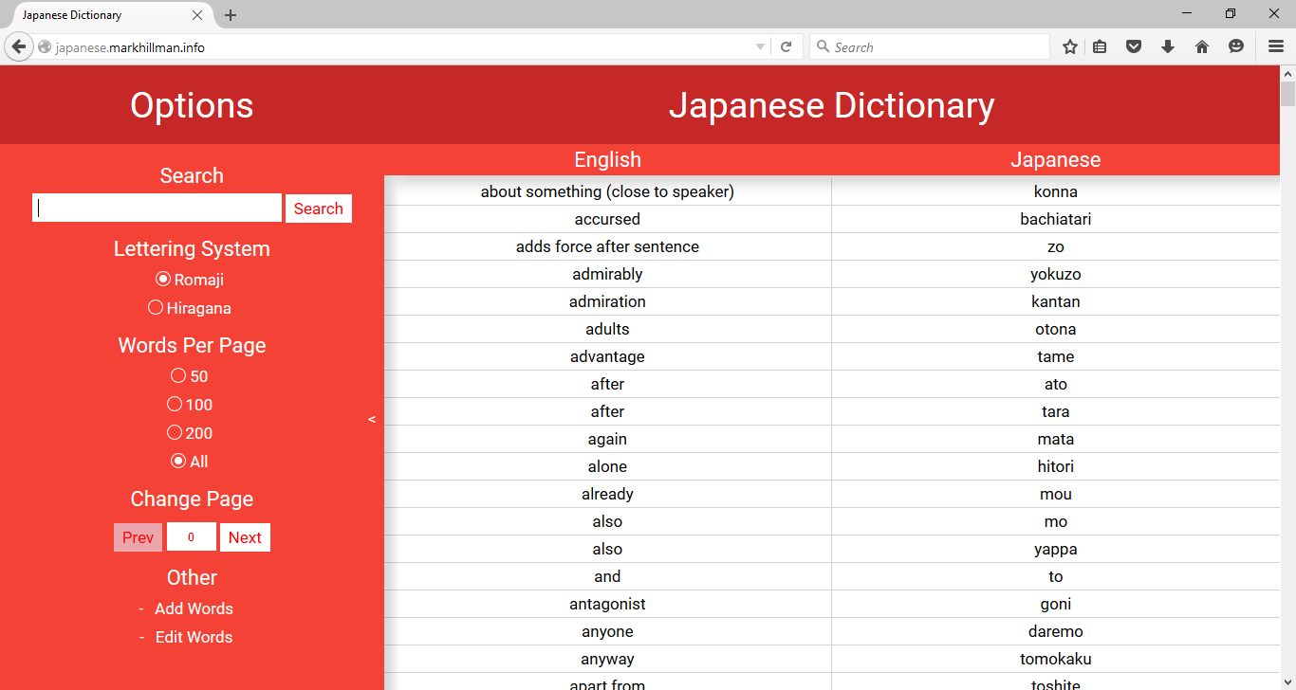Open the URL history dropdown arrow
Image resolution: width=1296 pixels, height=690 pixels.
pos(760,47)
